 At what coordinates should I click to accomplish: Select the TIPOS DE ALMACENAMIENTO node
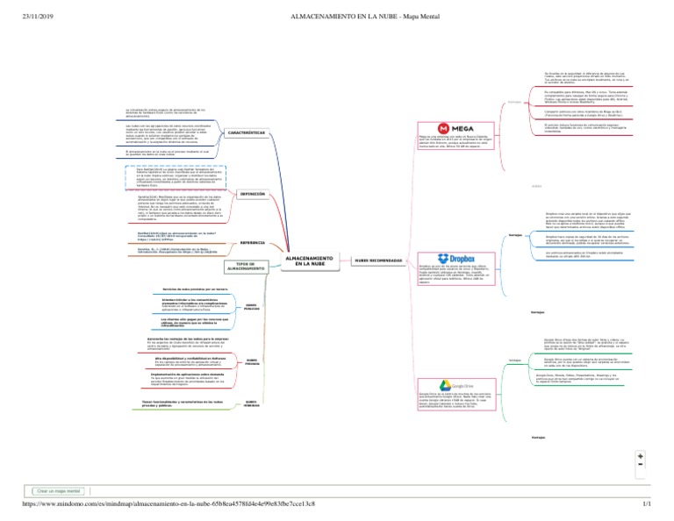tap(246, 267)
